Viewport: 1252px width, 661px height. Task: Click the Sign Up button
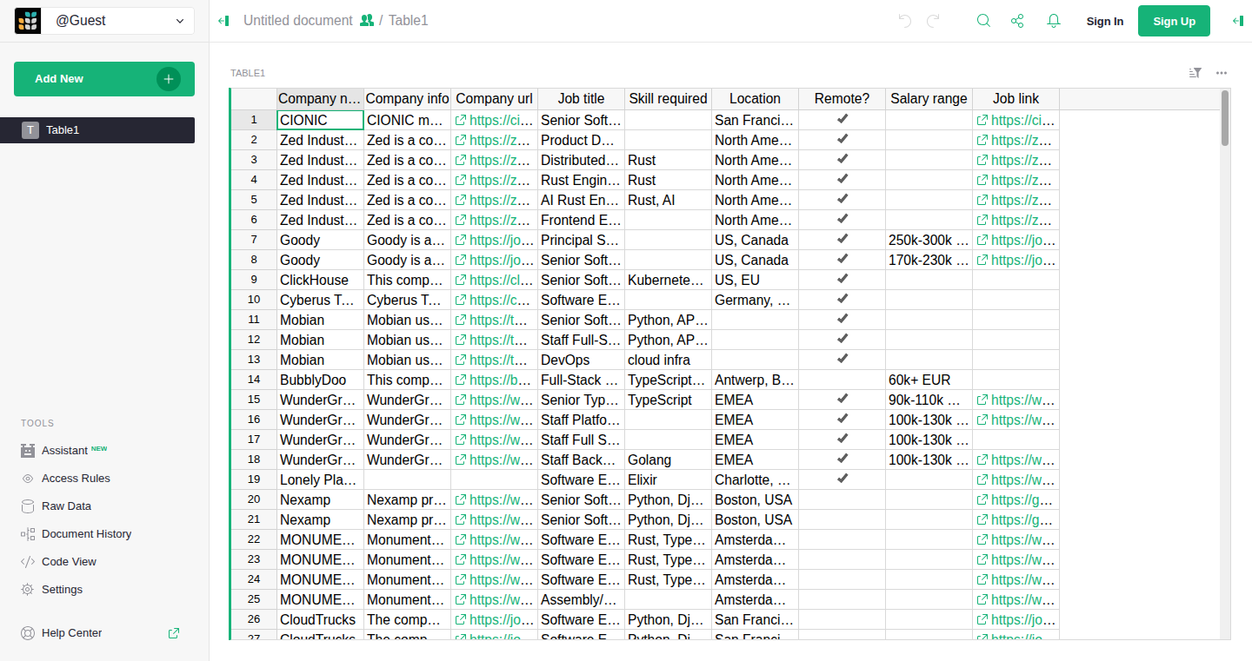tap(1174, 21)
